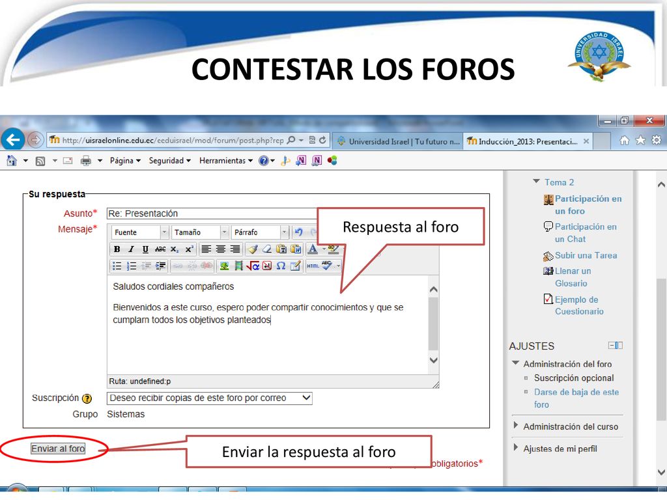
Task: Open the Herramientas menu in the command bar
Action: click(x=226, y=161)
